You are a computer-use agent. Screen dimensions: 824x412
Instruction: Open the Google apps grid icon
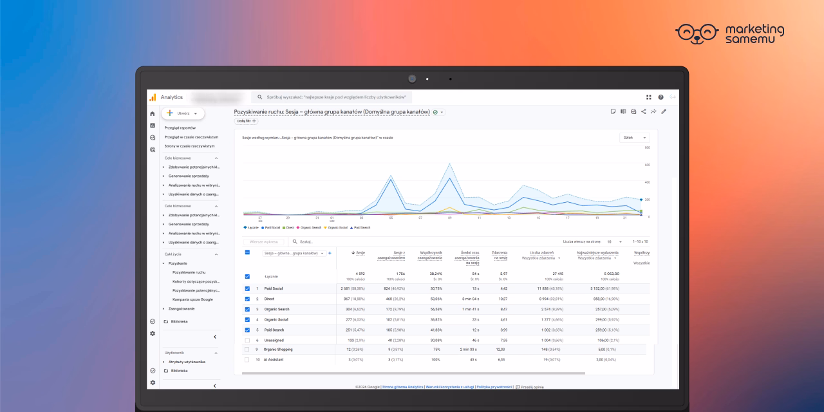pyautogui.click(x=649, y=97)
